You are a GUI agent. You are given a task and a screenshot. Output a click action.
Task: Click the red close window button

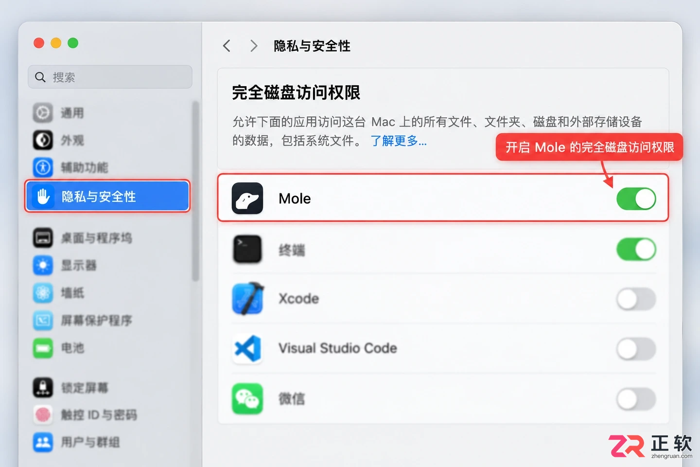[x=39, y=43]
